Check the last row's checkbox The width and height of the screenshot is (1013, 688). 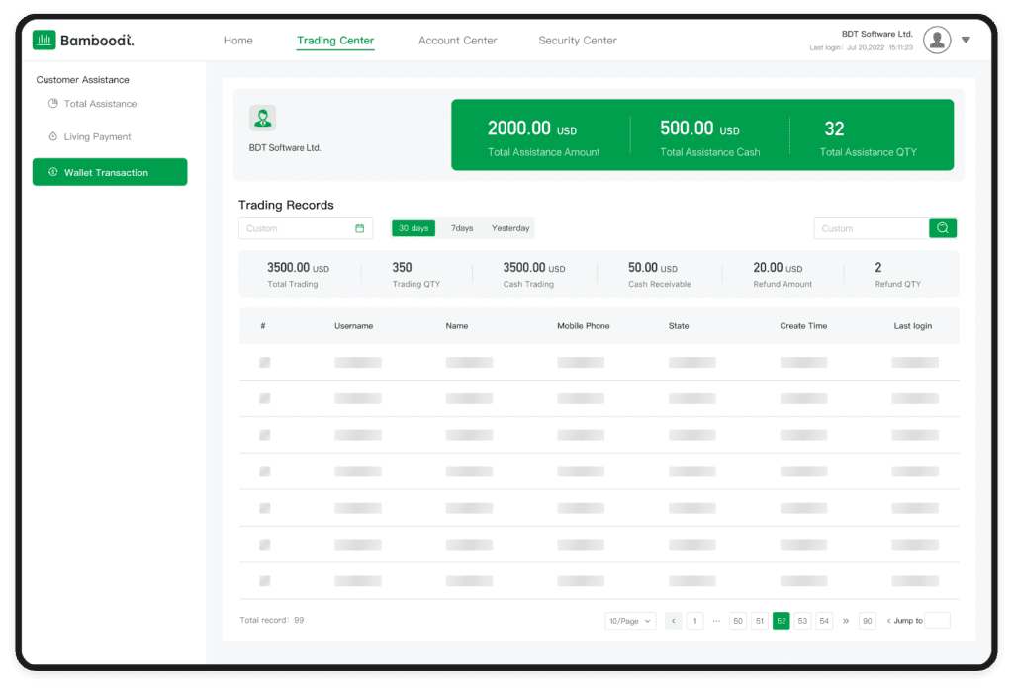[x=264, y=581]
